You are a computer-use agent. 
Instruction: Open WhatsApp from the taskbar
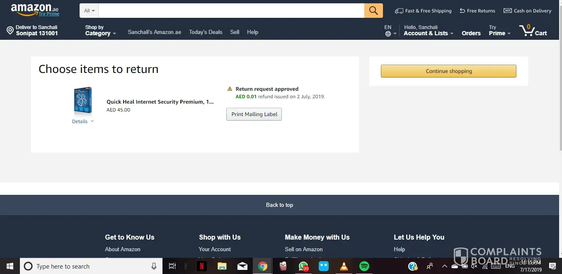(303, 266)
